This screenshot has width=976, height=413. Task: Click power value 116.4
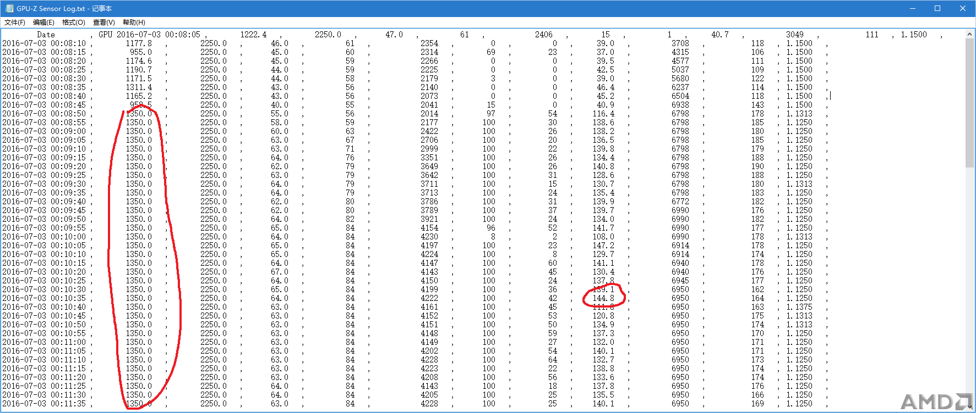[x=603, y=114]
